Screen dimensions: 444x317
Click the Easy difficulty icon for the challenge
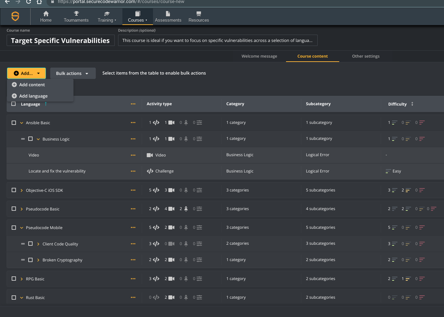coord(388,171)
